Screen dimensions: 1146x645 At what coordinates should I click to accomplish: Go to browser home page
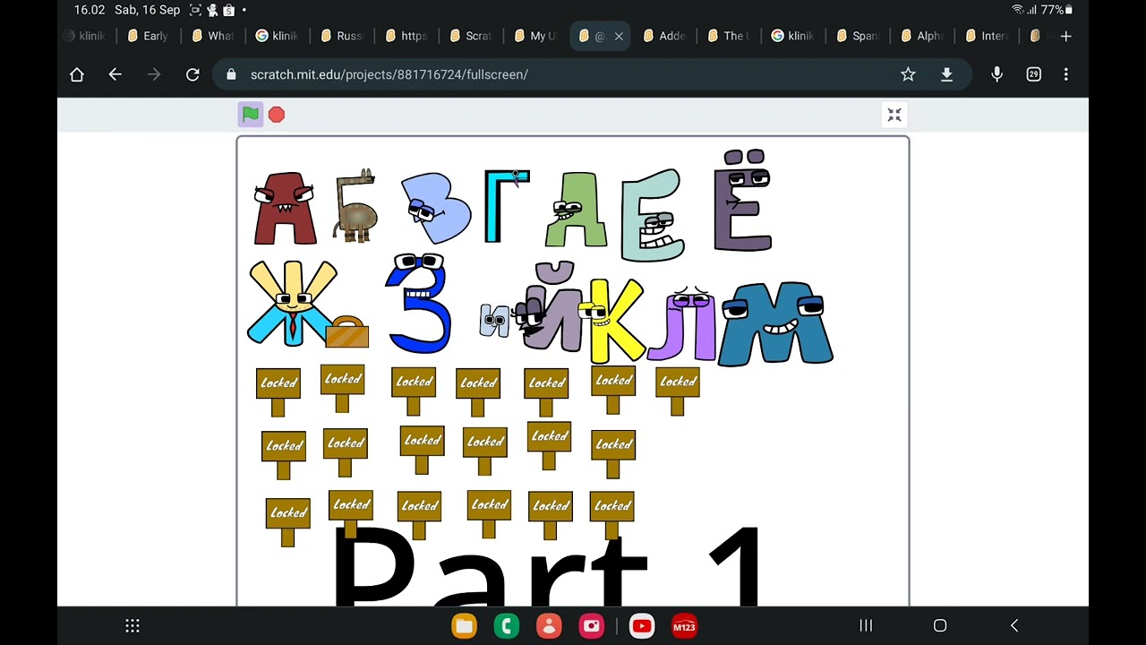tap(77, 74)
